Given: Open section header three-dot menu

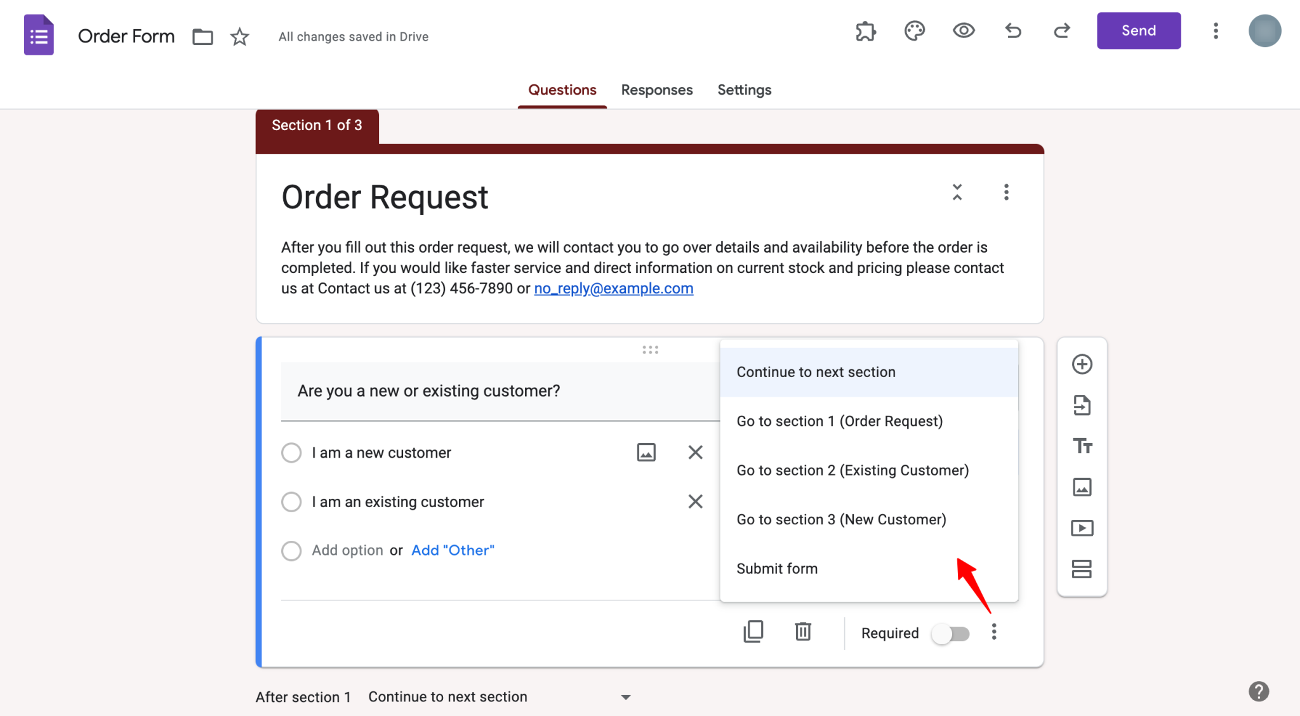Looking at the screenshot, I should click(x=1006, y=192).
